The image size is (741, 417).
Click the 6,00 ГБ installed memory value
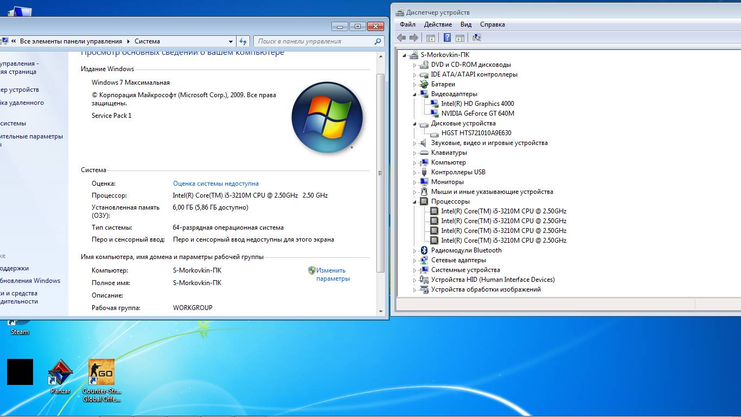210,207
